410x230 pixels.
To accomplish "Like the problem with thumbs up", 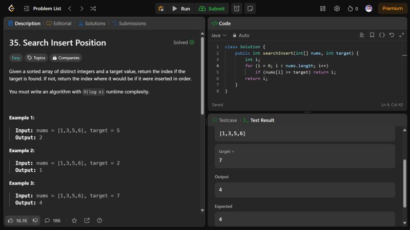I will point(17,221).
